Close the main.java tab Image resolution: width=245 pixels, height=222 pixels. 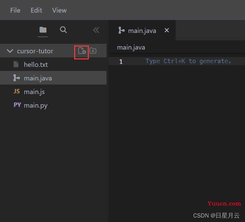click(167, 30)
